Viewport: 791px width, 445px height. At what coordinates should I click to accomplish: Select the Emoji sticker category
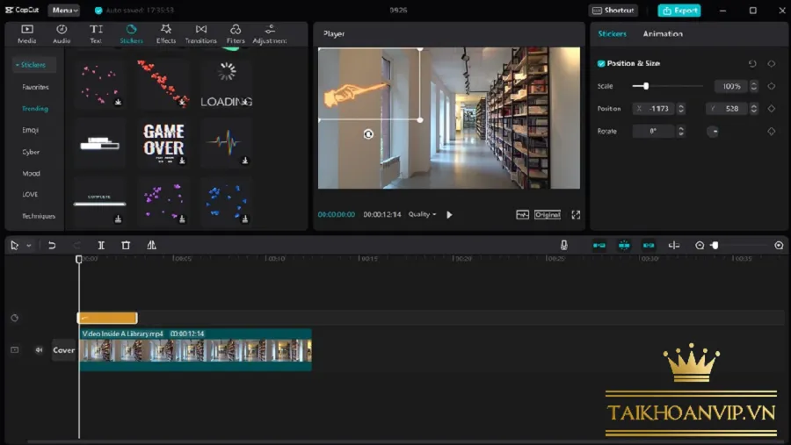(30, 130)
